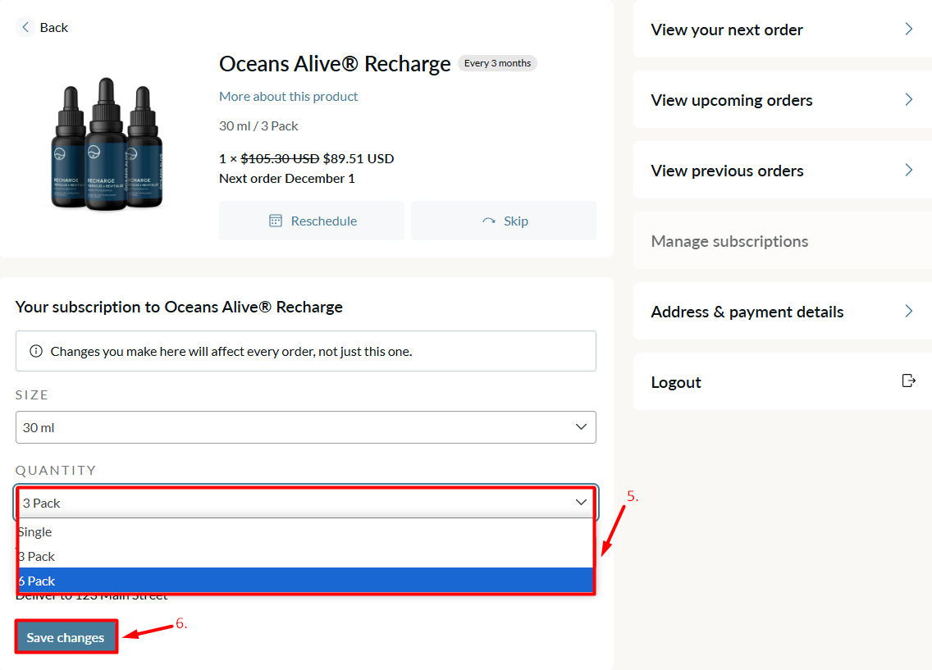Screen dimensions: 932x670
Task: Click the Reschedule calendar icon
Action: (x=276, y=221)
